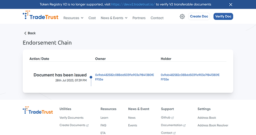Go to the Partners page
Screen dimensions: 256x135
(x=139, y=18)
